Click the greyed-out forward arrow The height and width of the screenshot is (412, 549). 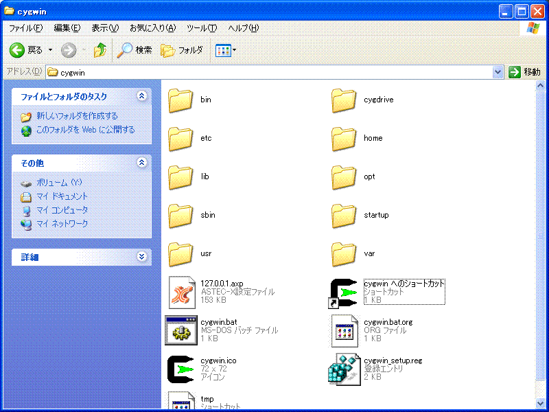[x=69, y=50]
